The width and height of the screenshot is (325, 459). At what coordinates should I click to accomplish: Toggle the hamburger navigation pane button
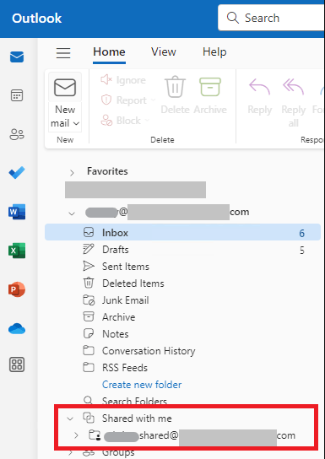(63, 53)
